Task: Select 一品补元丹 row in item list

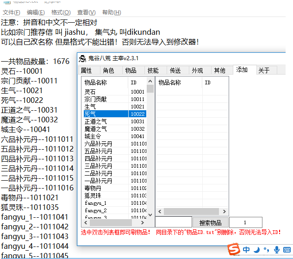Action: click(x=114, y=181)
